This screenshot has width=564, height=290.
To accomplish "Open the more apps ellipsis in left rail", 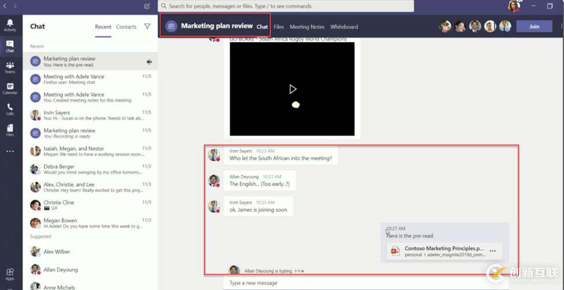I will [10, 151].
